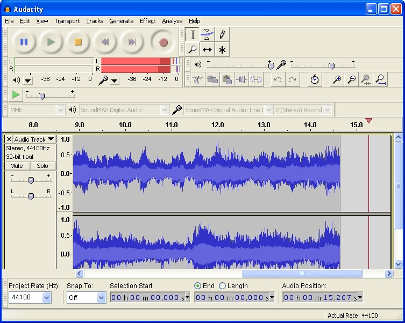The image size is (405, 323).
Task: Mute the Audio Track
Action: click(17, 166)
